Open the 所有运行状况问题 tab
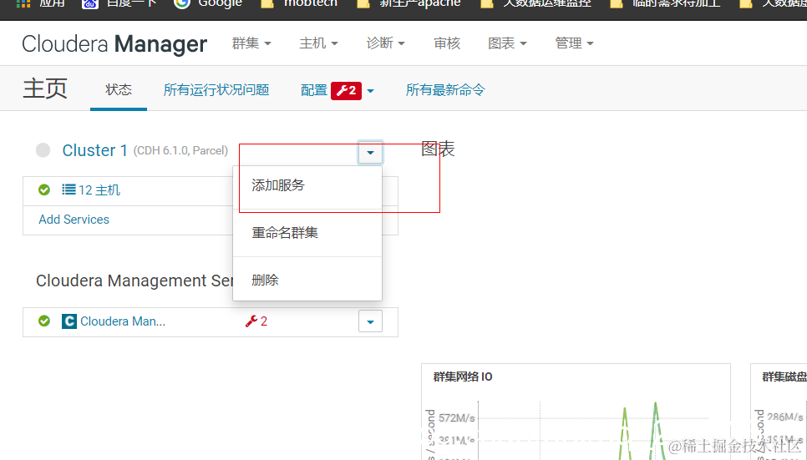The width and height of the screenshot is (807, 460). [x=216, y=90]
